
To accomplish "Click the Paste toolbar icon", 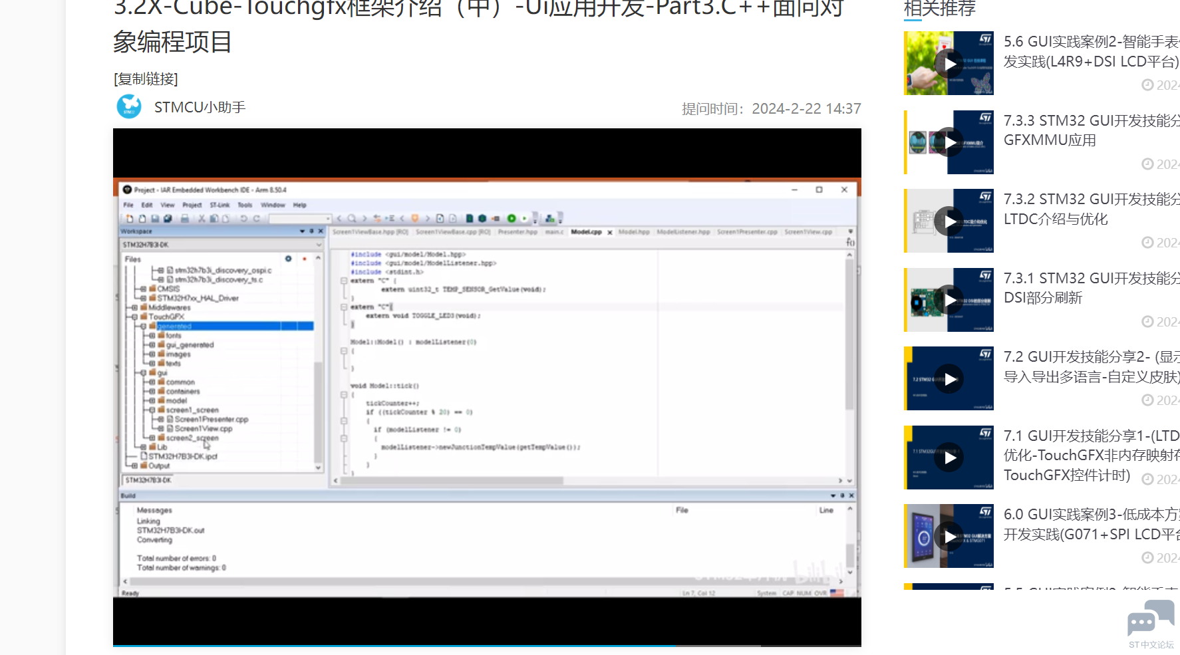I will coord(225,218).
